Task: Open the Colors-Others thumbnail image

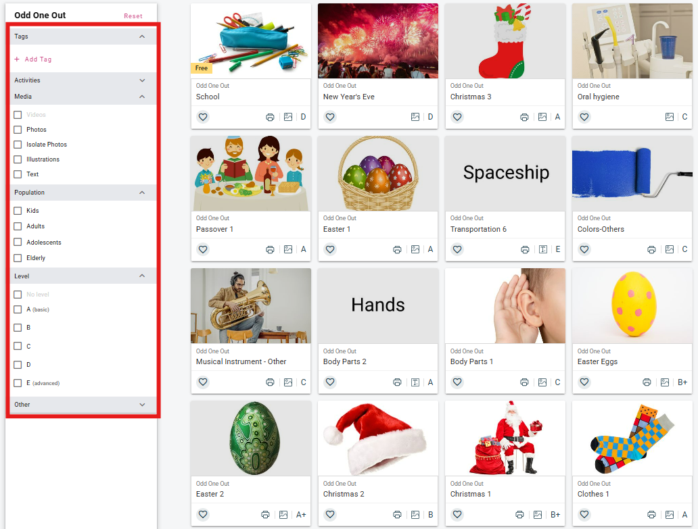Action: pos(632,174)
